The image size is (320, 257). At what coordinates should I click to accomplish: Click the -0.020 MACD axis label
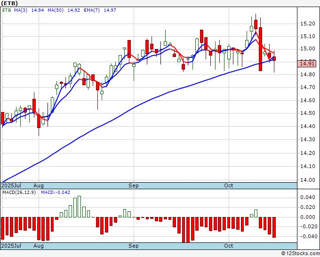point(308,226)
